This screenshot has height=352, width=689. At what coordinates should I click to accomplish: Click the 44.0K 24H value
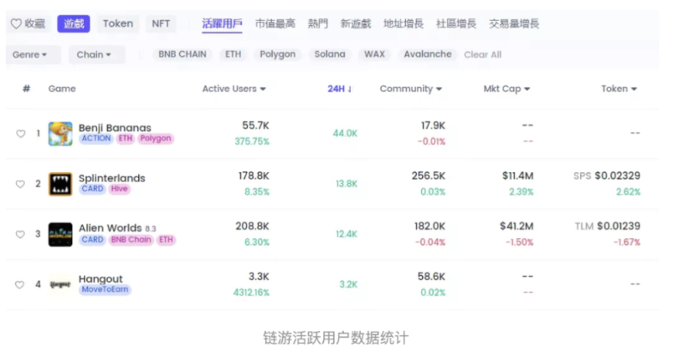[x=345, y=134]
